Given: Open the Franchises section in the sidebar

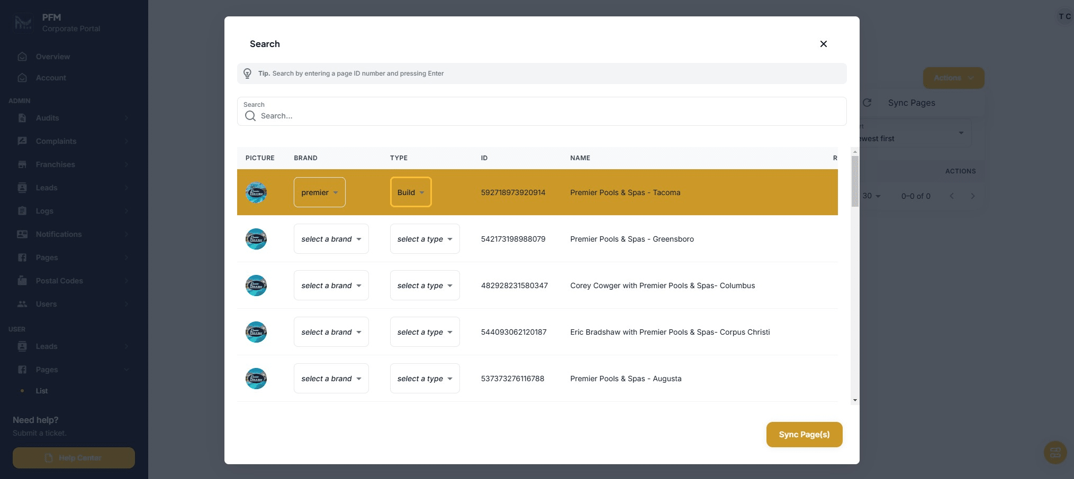Looking at the screenshot, I should [55, 164].
